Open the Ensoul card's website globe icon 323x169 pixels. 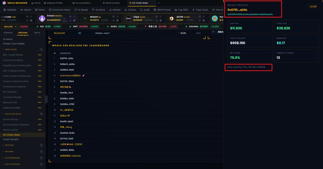[x=70, y=16]
